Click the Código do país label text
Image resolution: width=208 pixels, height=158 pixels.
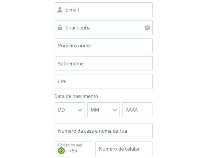(x=70, y=145)
